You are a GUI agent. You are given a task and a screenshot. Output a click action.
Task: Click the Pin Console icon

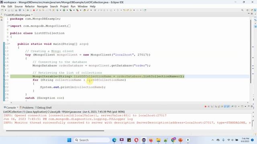pyautogui.click(x=232, y=106)
